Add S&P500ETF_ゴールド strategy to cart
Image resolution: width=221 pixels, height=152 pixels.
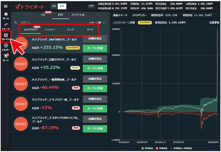point(95,48)
